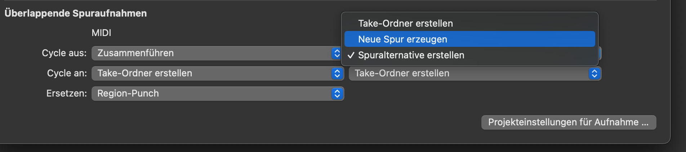
Task: Click the blue chevron arrows on Zusammenführen popup
Action: tap(337, 53)
